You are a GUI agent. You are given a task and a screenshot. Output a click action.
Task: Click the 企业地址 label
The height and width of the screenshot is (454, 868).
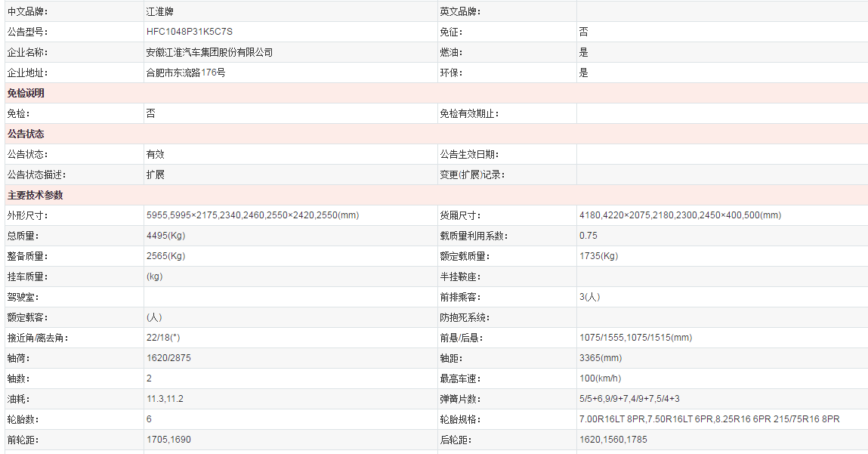click(x=27, y=73)
